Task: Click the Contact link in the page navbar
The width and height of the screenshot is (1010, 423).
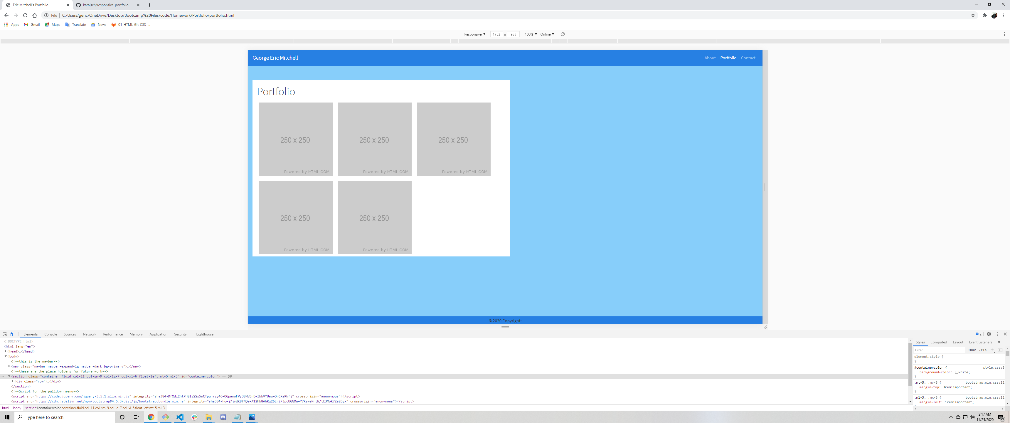Action: 748,58
